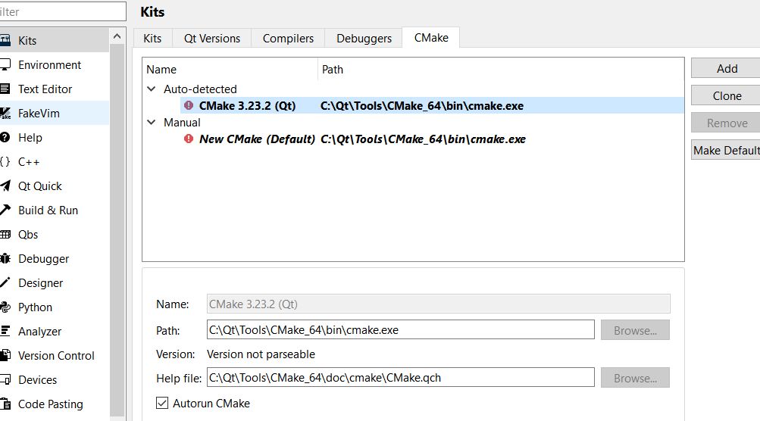Click the 'Version not parseable' text
Screen dimensions: 760x421
coord(261,354)
